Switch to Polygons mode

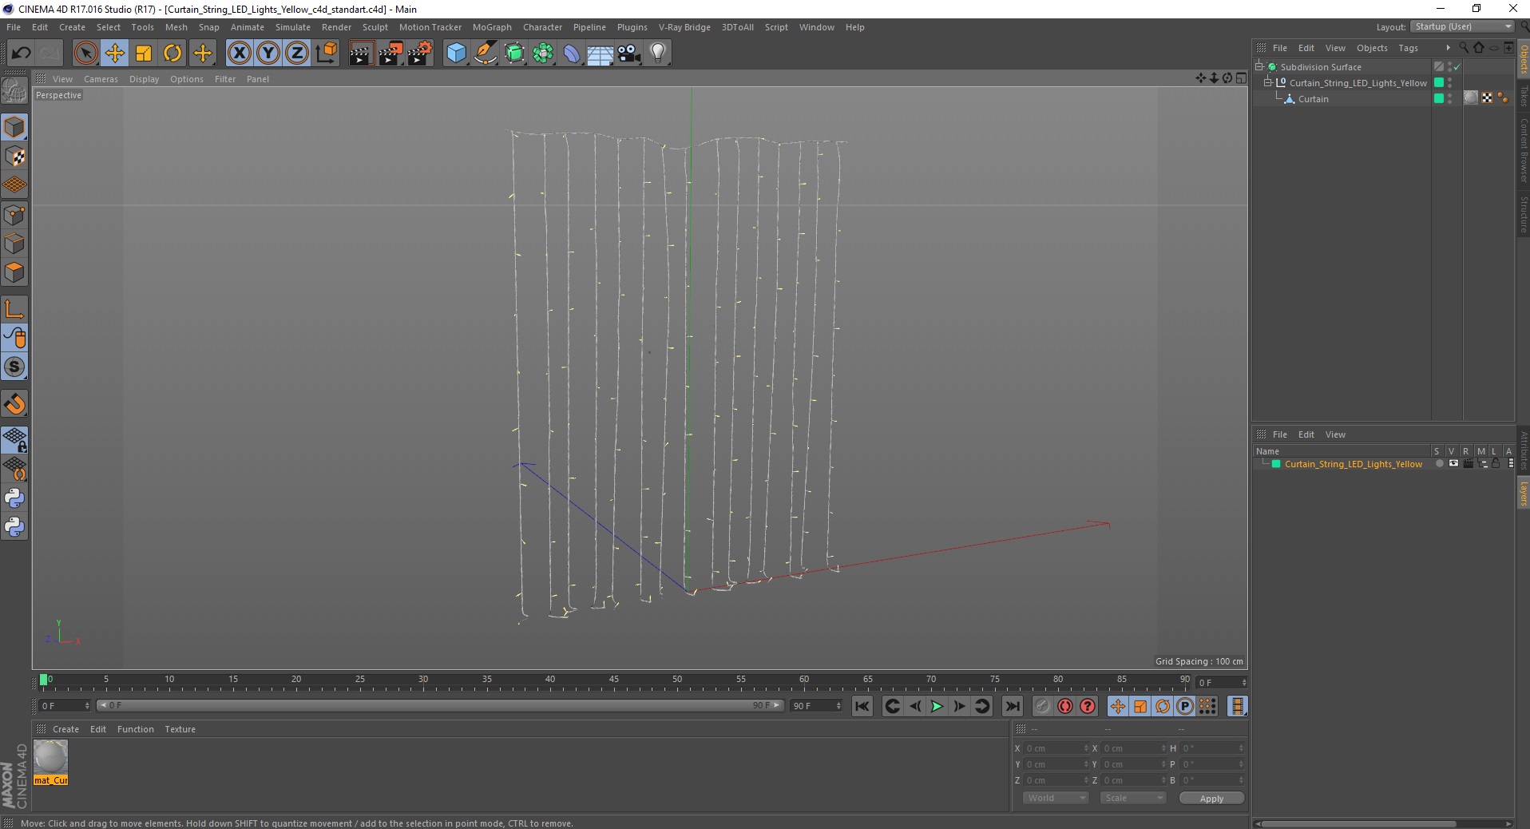click(x=14, y=272)
